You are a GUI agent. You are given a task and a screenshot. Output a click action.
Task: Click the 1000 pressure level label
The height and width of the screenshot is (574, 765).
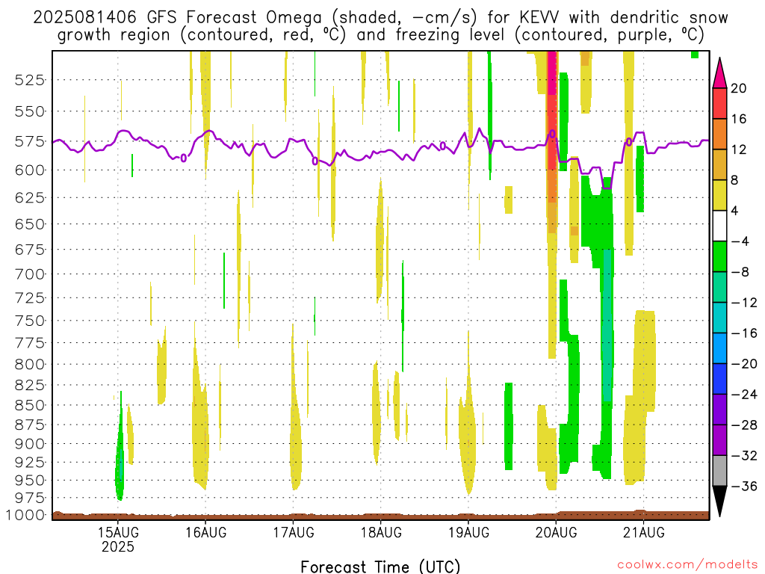26,515
